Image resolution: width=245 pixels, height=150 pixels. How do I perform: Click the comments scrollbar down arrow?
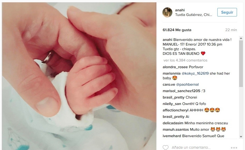[241, 136]
